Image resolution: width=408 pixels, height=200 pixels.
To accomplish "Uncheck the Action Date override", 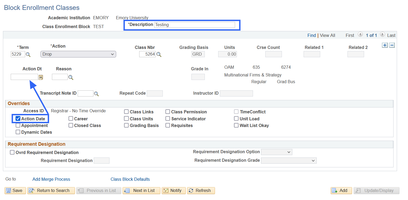I will tap(18, 119).
